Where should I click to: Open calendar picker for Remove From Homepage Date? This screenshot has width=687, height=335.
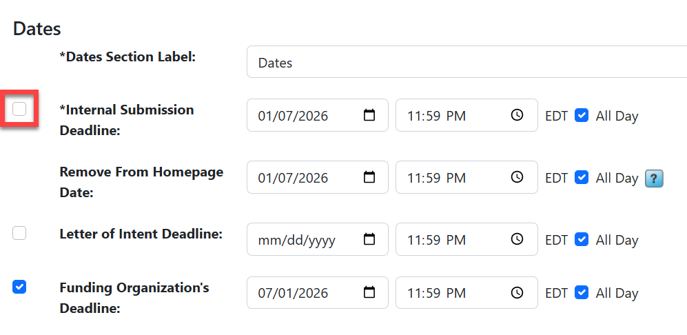(370, 177)
